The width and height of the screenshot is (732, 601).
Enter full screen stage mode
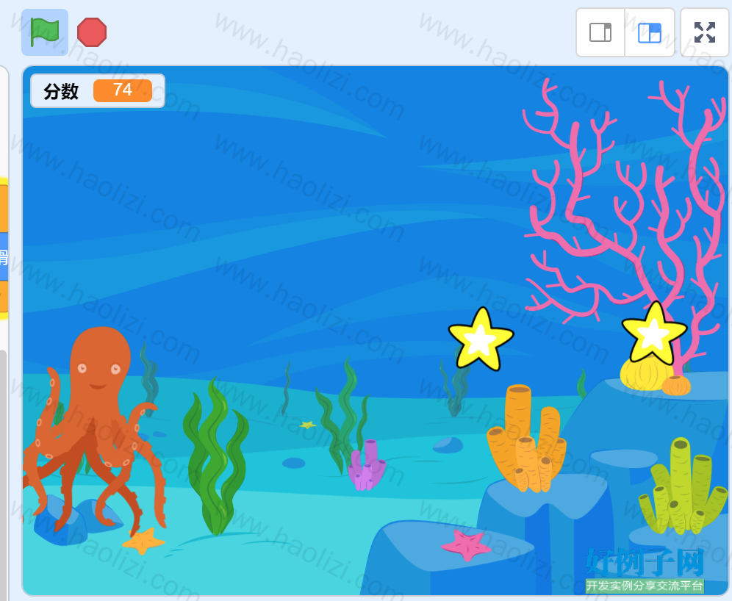[x=705, y=32]
